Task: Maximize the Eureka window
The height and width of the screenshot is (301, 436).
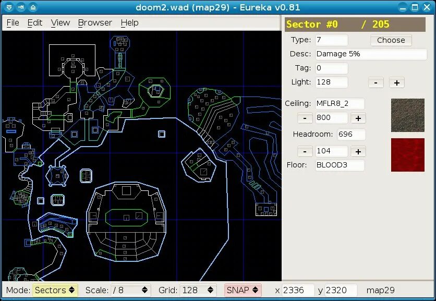Action: pos(415,7)
